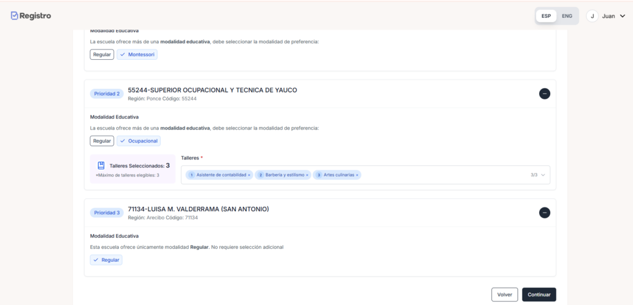Click the Juan user avatar
The width and height of the screenshot is (633, 305).
click(592, 16)
